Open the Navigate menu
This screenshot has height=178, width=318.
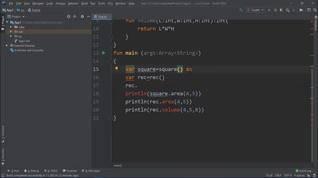pyautogui.click(x=38, y=3)
